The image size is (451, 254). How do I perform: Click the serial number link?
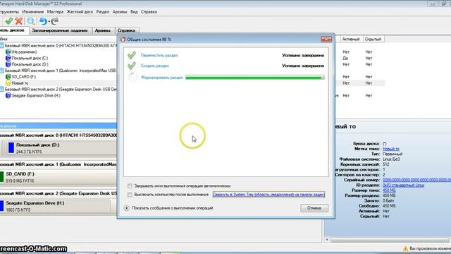click(x=416, y=180)
